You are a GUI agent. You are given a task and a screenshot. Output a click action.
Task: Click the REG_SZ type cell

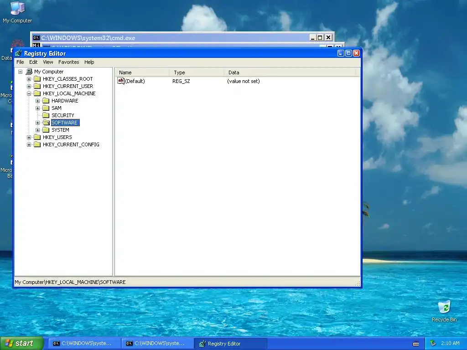click(181, 81)
